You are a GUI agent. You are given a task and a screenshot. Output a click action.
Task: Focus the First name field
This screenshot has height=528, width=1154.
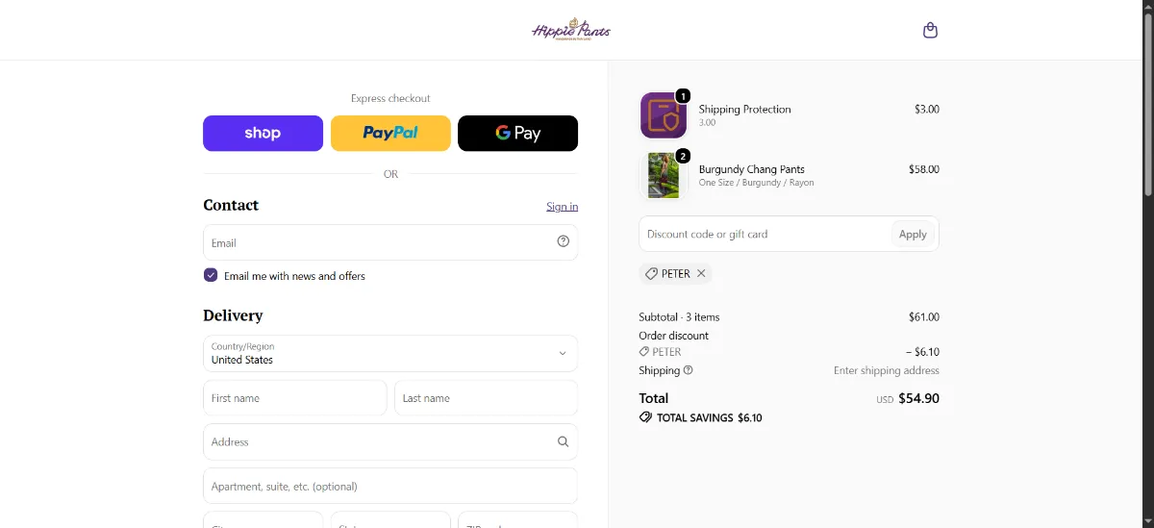pyautogui.click(x=295, y=398)
